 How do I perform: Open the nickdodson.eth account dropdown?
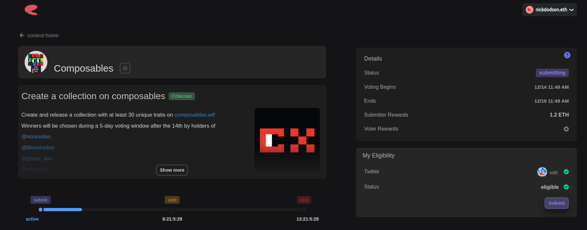pyautogui.click(x=571, y=10)
